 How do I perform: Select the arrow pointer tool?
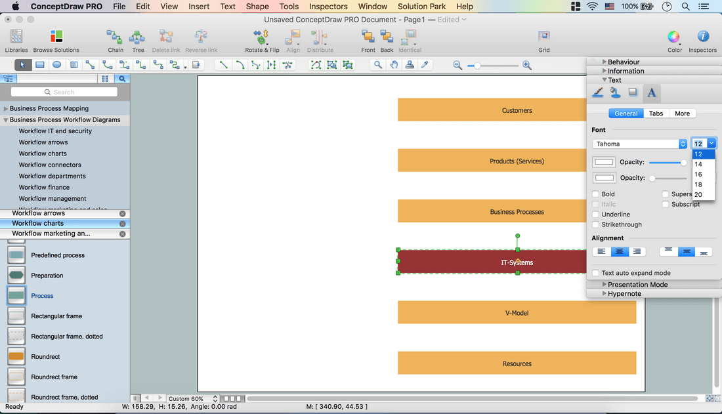22,65
